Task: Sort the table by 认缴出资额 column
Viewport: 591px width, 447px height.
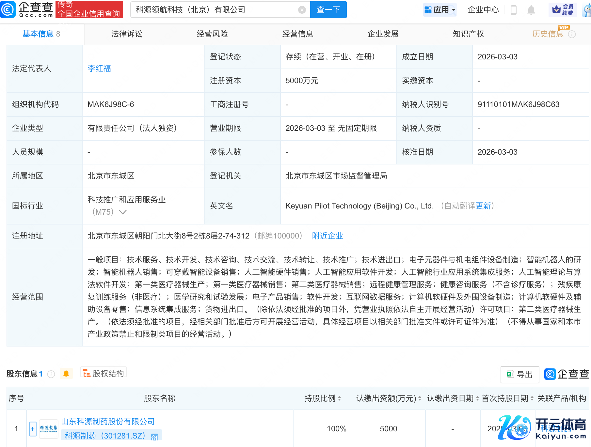Action: (x=420, y=398)
